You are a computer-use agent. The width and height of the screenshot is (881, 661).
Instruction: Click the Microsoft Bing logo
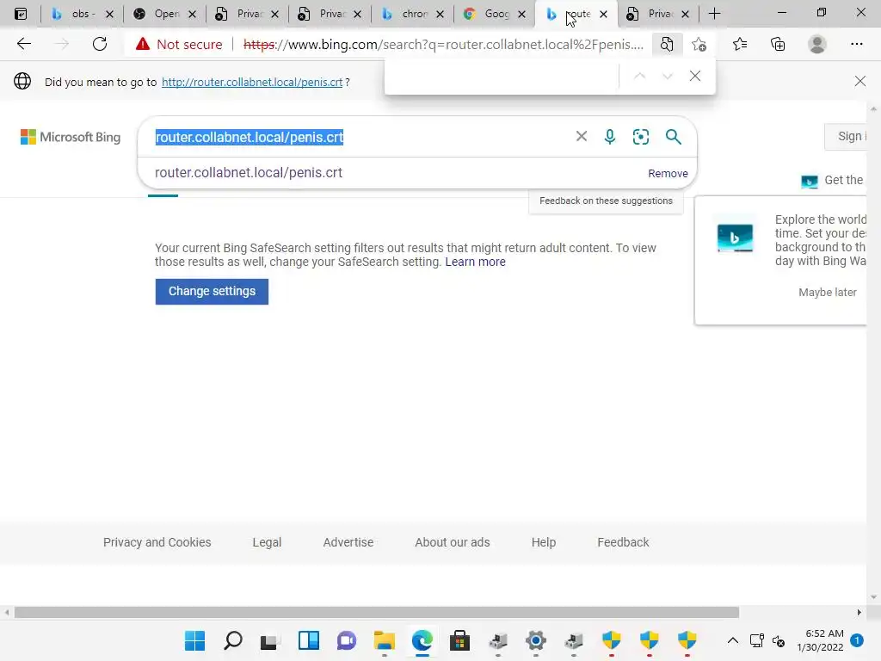coord(71,137)
